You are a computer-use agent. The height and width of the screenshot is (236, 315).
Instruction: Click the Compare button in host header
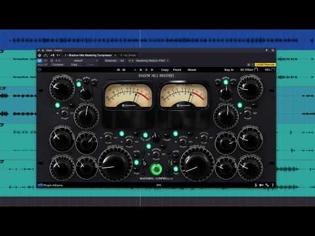coord(58,65)
